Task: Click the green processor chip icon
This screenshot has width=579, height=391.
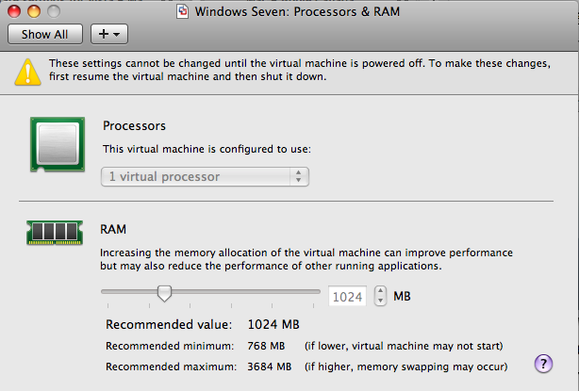Action: click(x=58, y=144)
